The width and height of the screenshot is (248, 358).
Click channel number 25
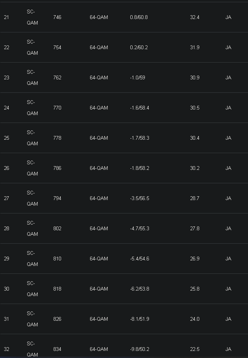[6, 138]
